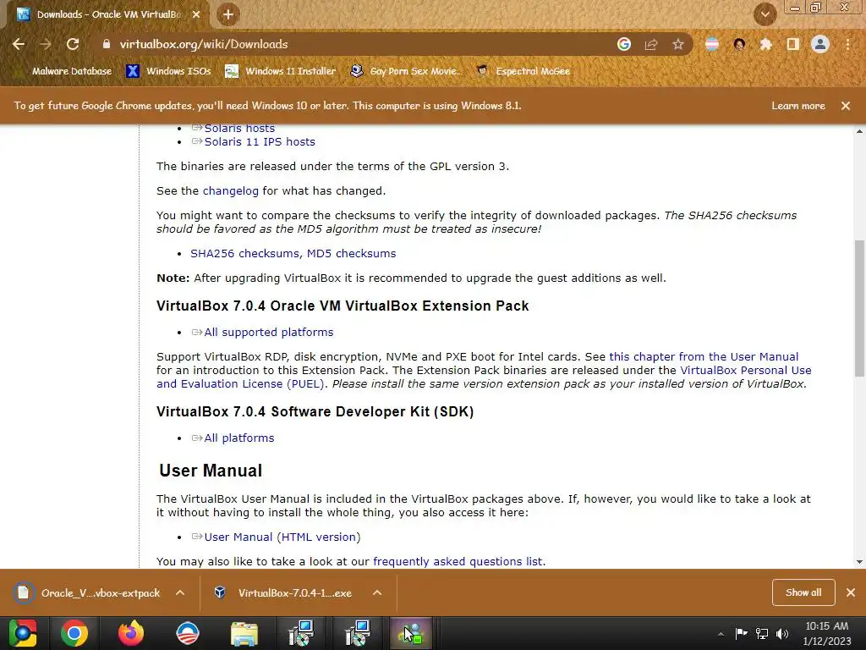Open the Extensions puzzle piece menu

(x=766, y=44)
